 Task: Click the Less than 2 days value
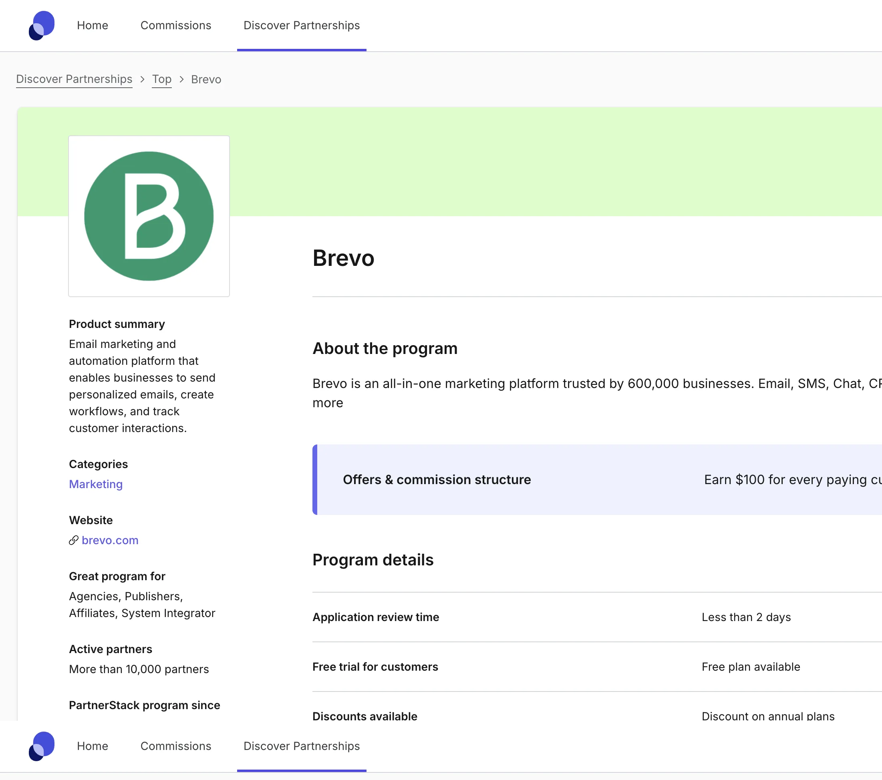tap(746, 617)
